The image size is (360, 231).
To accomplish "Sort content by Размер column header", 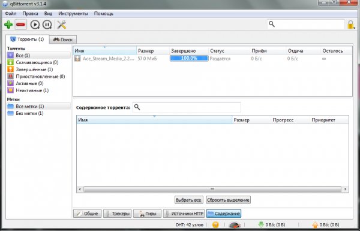I will pyautogui.click(x=251, y=120).
